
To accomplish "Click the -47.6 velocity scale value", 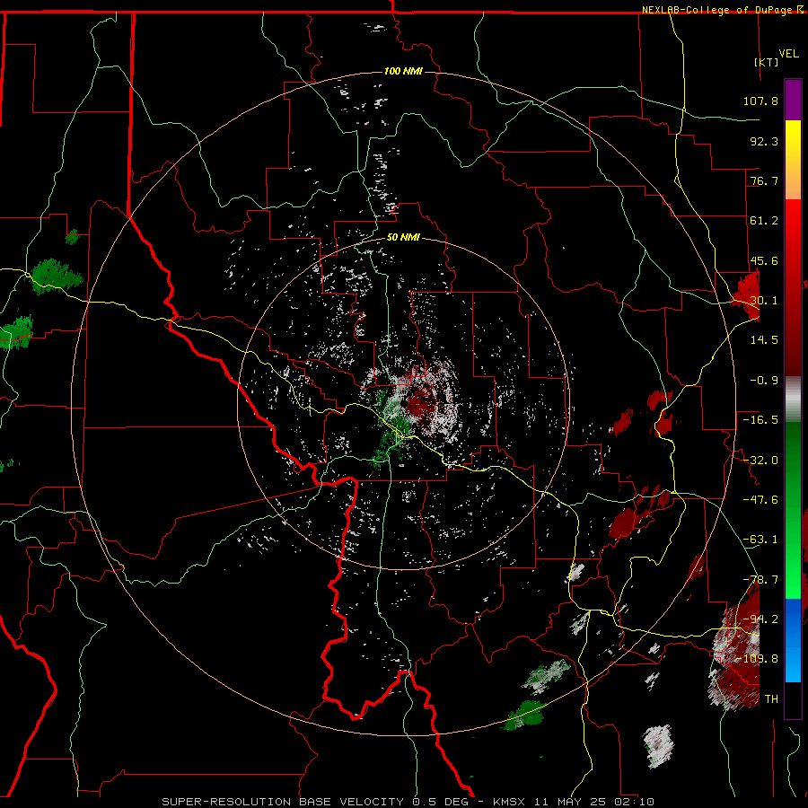I will (760, 500).
